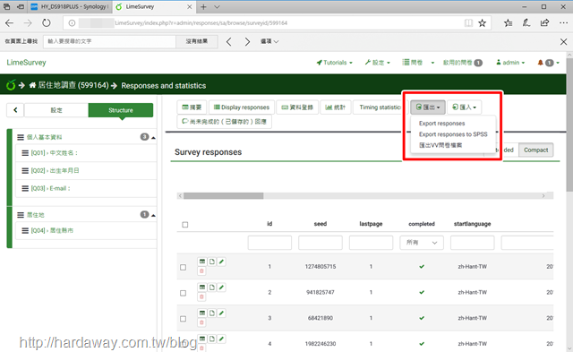Choose Export responses to SPSS

pyautogui.click(x=453, y=134)
